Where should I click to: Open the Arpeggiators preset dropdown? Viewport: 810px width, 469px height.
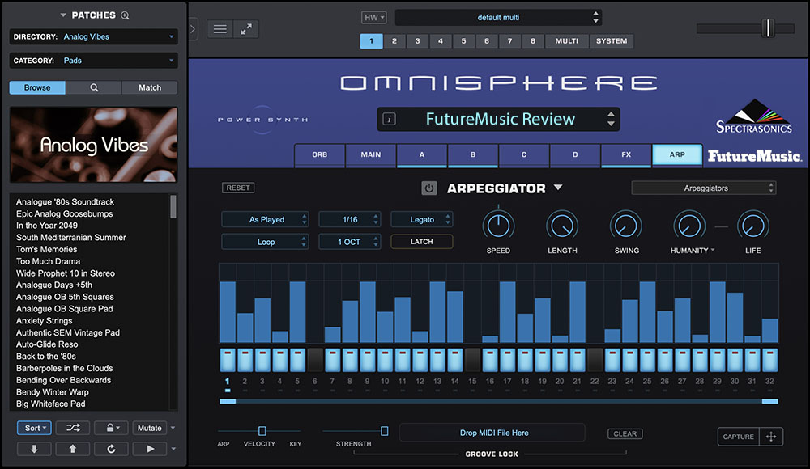tap(704, 188)
